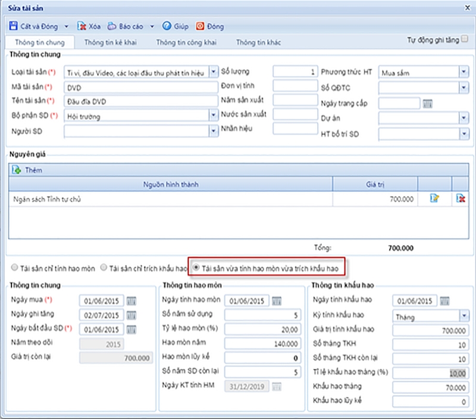Click the Khấu hao lũy kế field
476x419 pixels.
(x=430, y=402)
